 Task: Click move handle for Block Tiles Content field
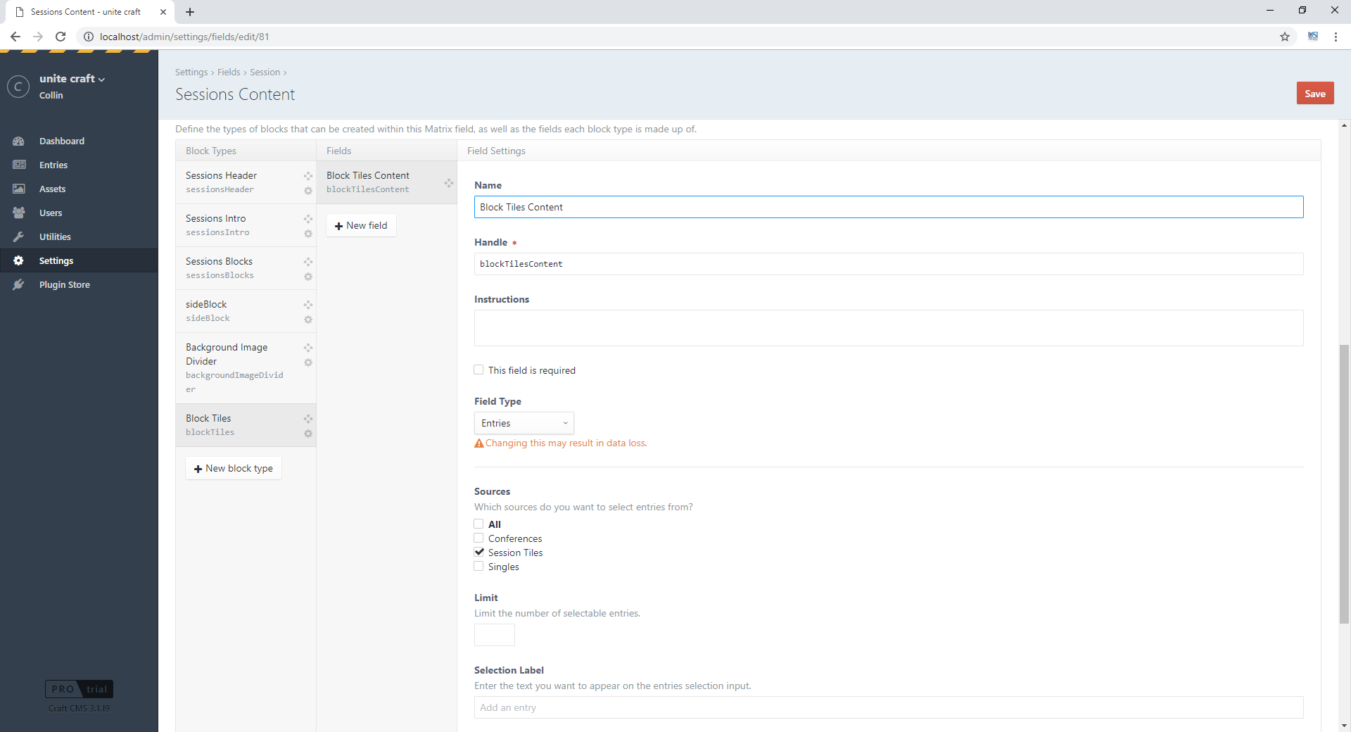(x=448, y=183)
